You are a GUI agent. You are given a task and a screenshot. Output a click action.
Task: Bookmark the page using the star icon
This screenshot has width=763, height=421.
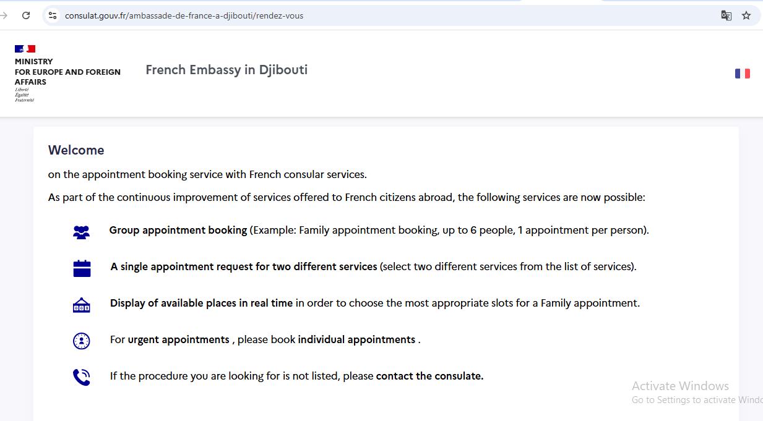[x=746, y=15]
